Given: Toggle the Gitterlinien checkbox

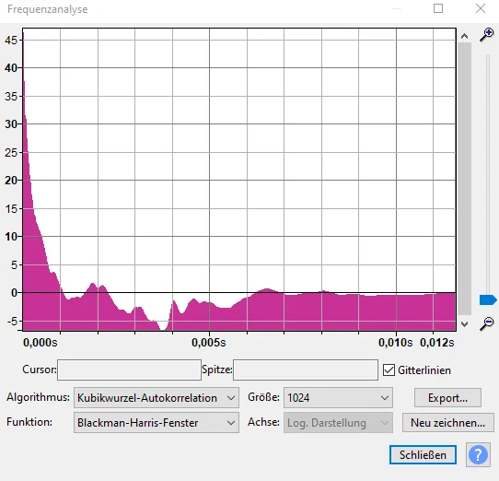Looking at the screenshot, I should pyautogui.click(x=389, y=370).
